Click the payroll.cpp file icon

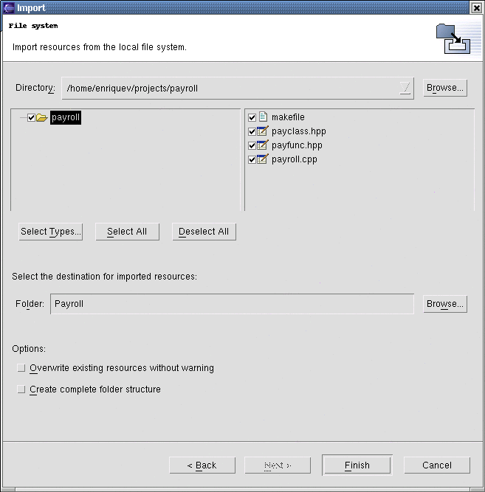tap(262, 159)
